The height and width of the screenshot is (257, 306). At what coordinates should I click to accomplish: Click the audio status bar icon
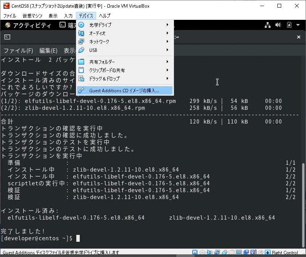click(209, 252)
